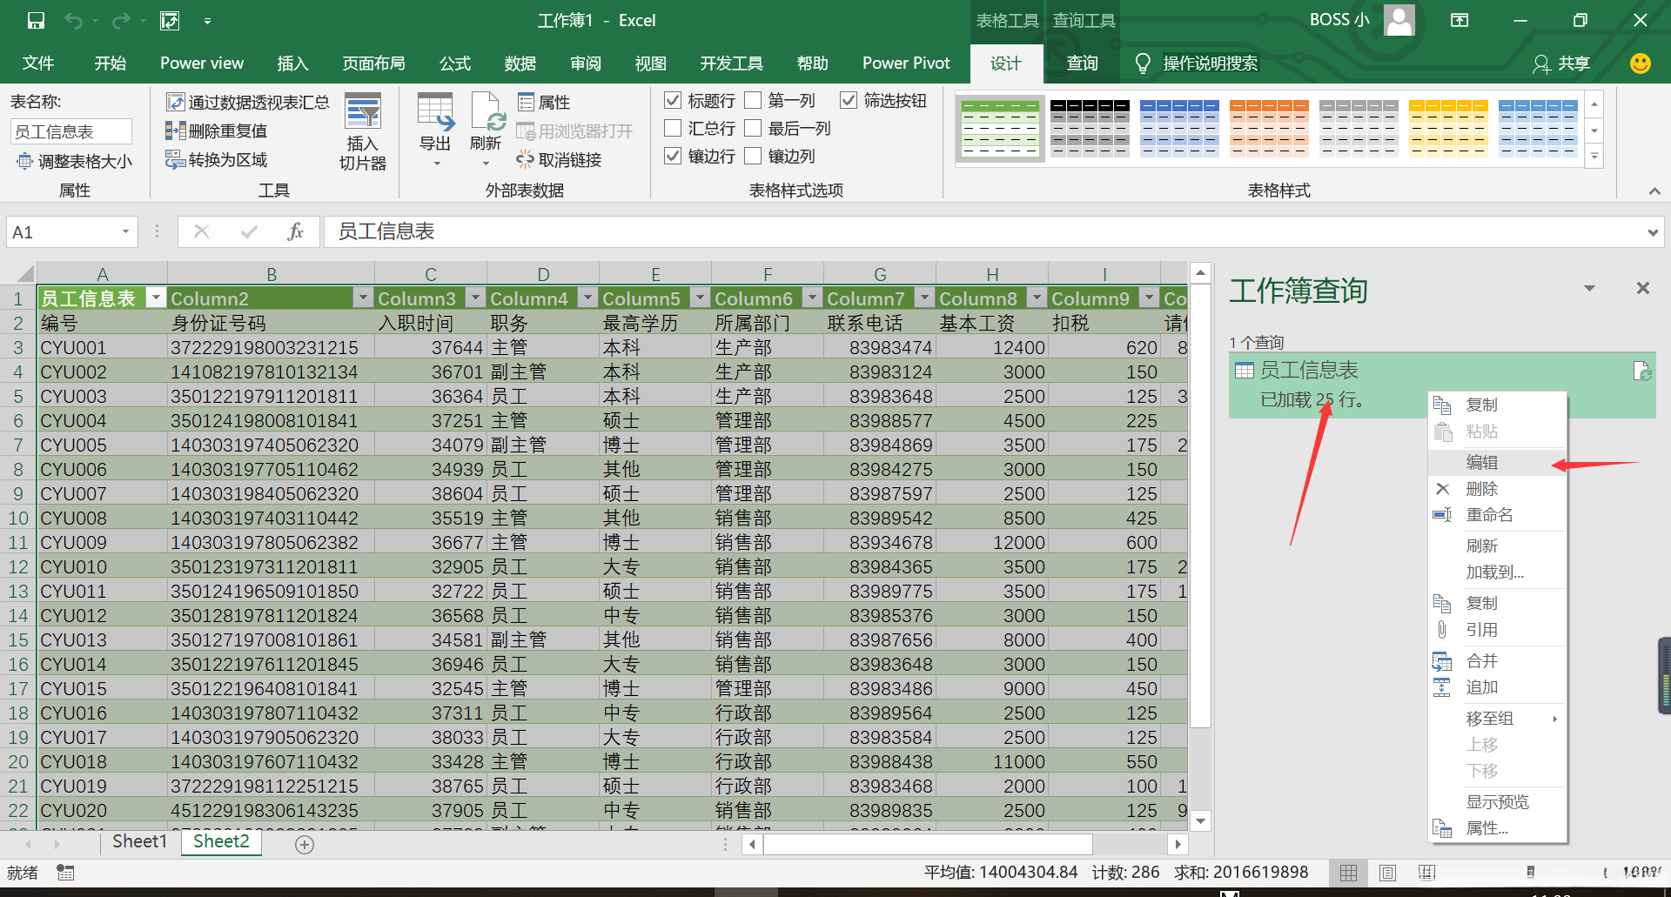Choose 编辑 in the context menu
Viewport: 1671px width, 897px height.
point(1483,462)
